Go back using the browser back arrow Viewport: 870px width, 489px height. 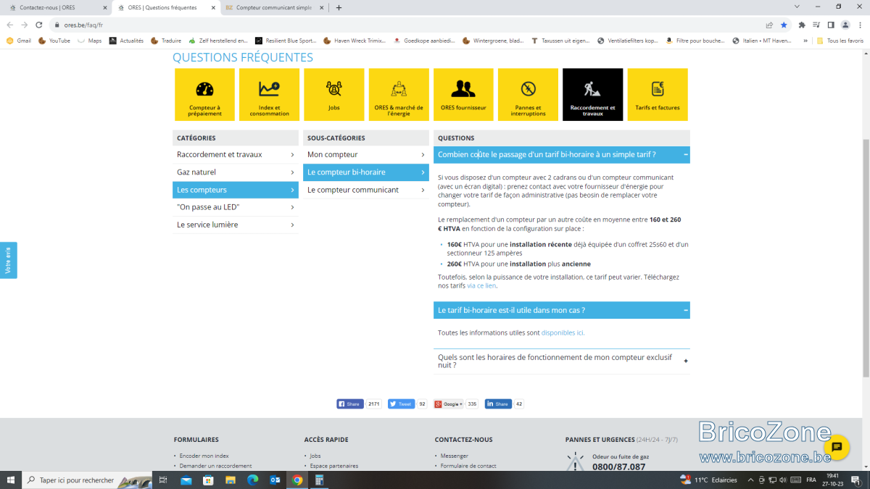point(9,25)
